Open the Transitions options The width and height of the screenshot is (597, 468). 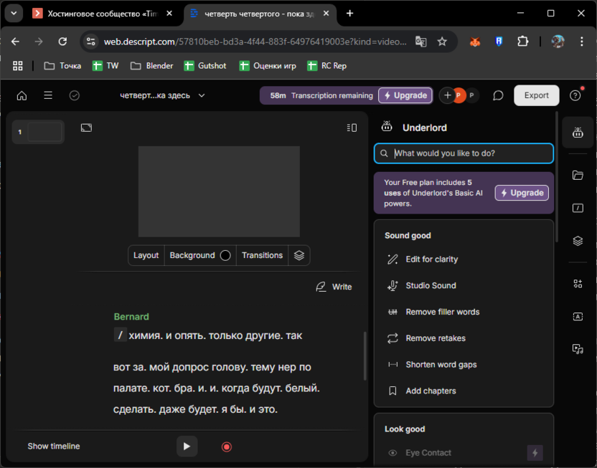[262, 255]
